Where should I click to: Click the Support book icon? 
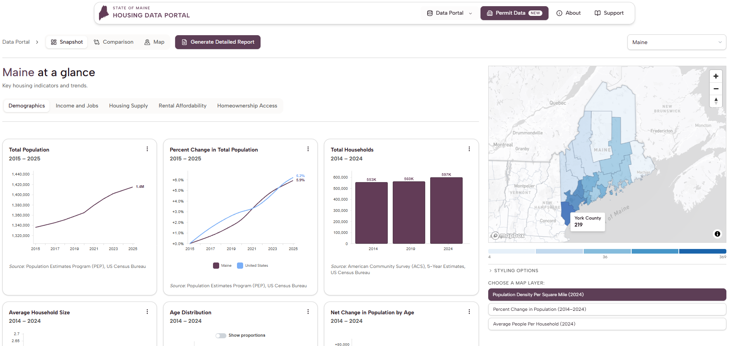[x=598, y=13]
